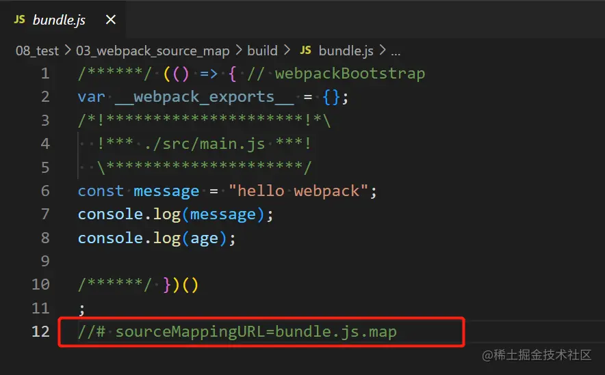This screenshot has width=605, height=375.
Task: Select the bundle.js editor tab
Action: pos(63,19)
